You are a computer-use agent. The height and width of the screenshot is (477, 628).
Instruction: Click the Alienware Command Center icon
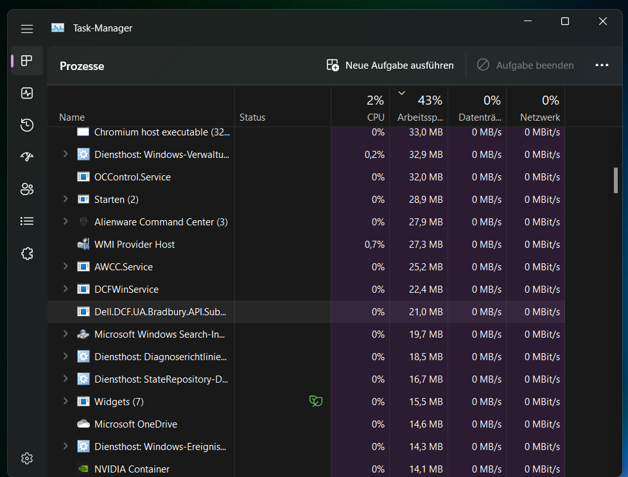[x=83, y=221]
